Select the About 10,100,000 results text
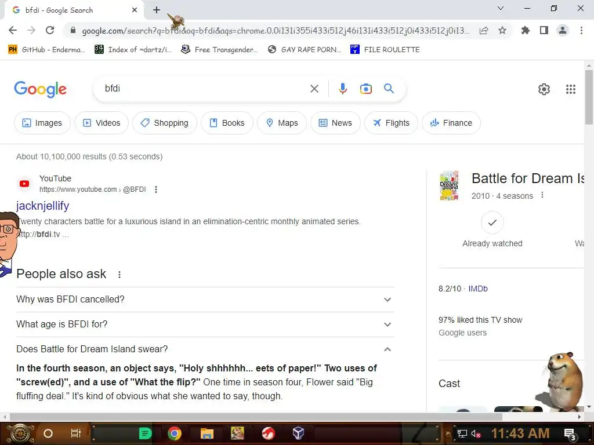The width and height of the screenshot is (594, 445). tap(89, 156)
